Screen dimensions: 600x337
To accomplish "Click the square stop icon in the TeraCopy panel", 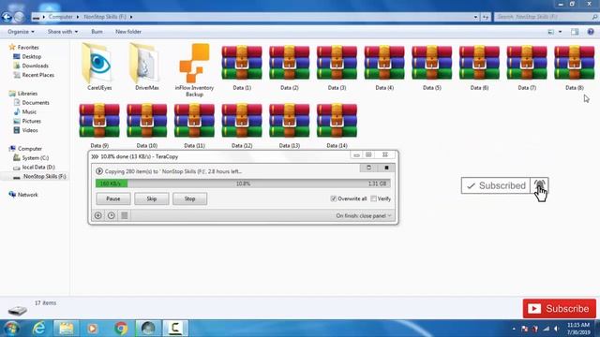I will [386, 168].
